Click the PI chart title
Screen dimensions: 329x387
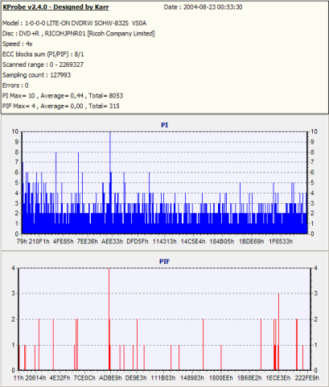click(x=164, y=125)
